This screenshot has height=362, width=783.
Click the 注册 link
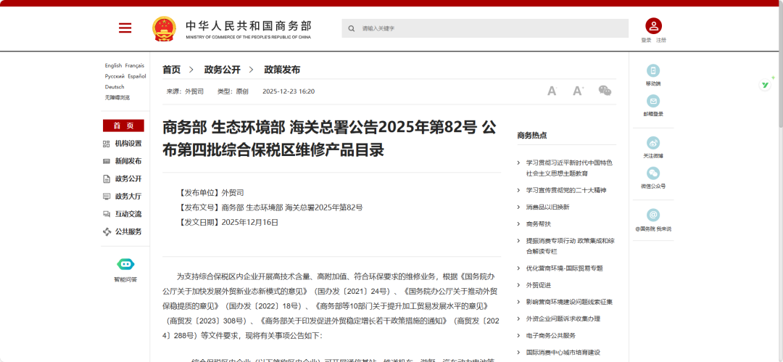(661, 40)
